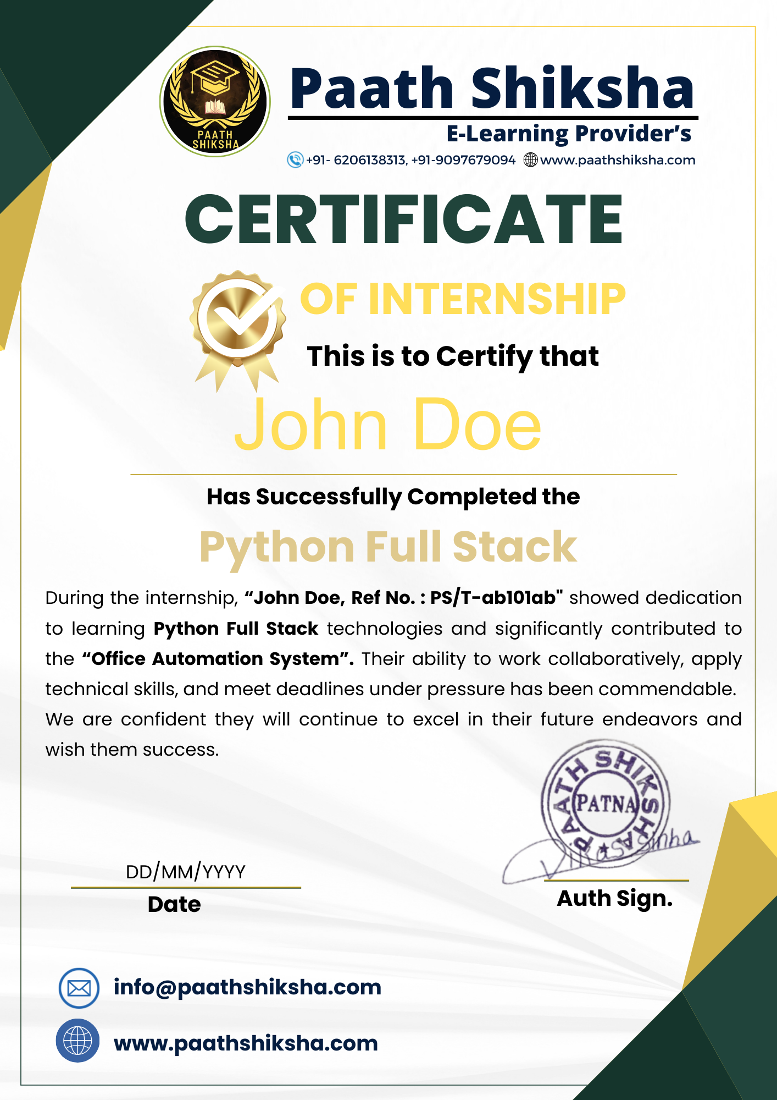Open the www.paathshiksha.com link in the header
The width and height of the screenshot is (777, 1100).
pyautogui.click(x=618, y=160)
